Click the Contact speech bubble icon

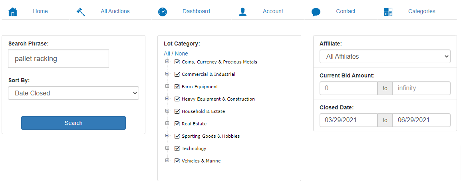coord(316,12)
